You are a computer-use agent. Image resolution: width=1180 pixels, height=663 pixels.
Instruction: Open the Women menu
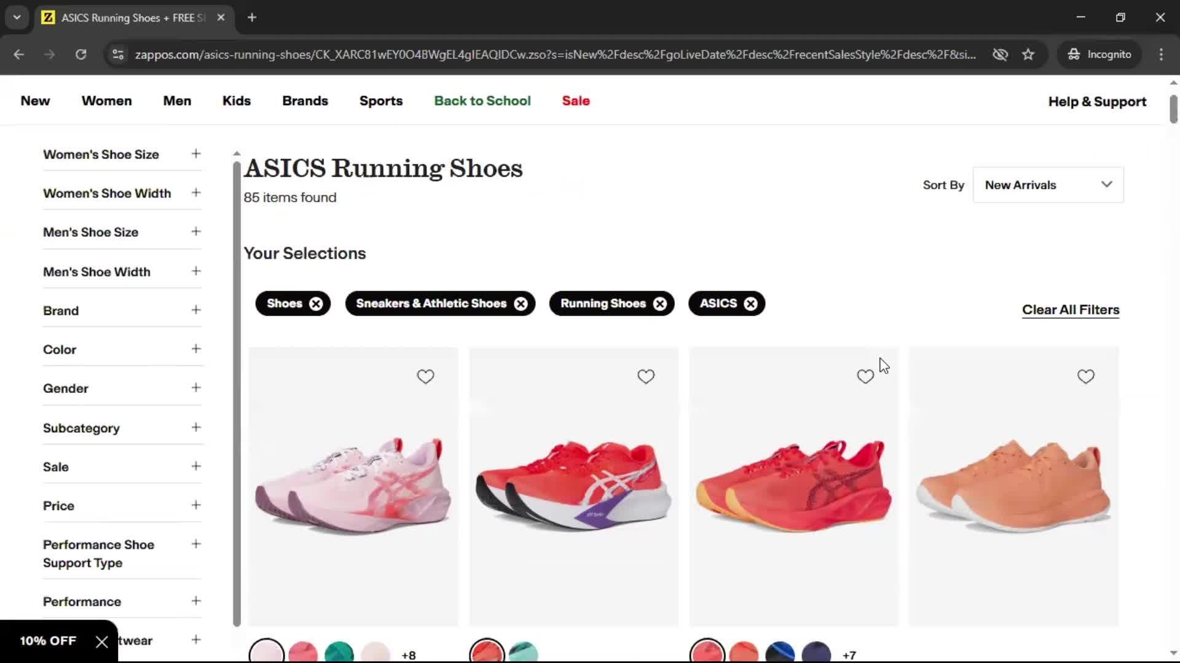click(106, 101)
